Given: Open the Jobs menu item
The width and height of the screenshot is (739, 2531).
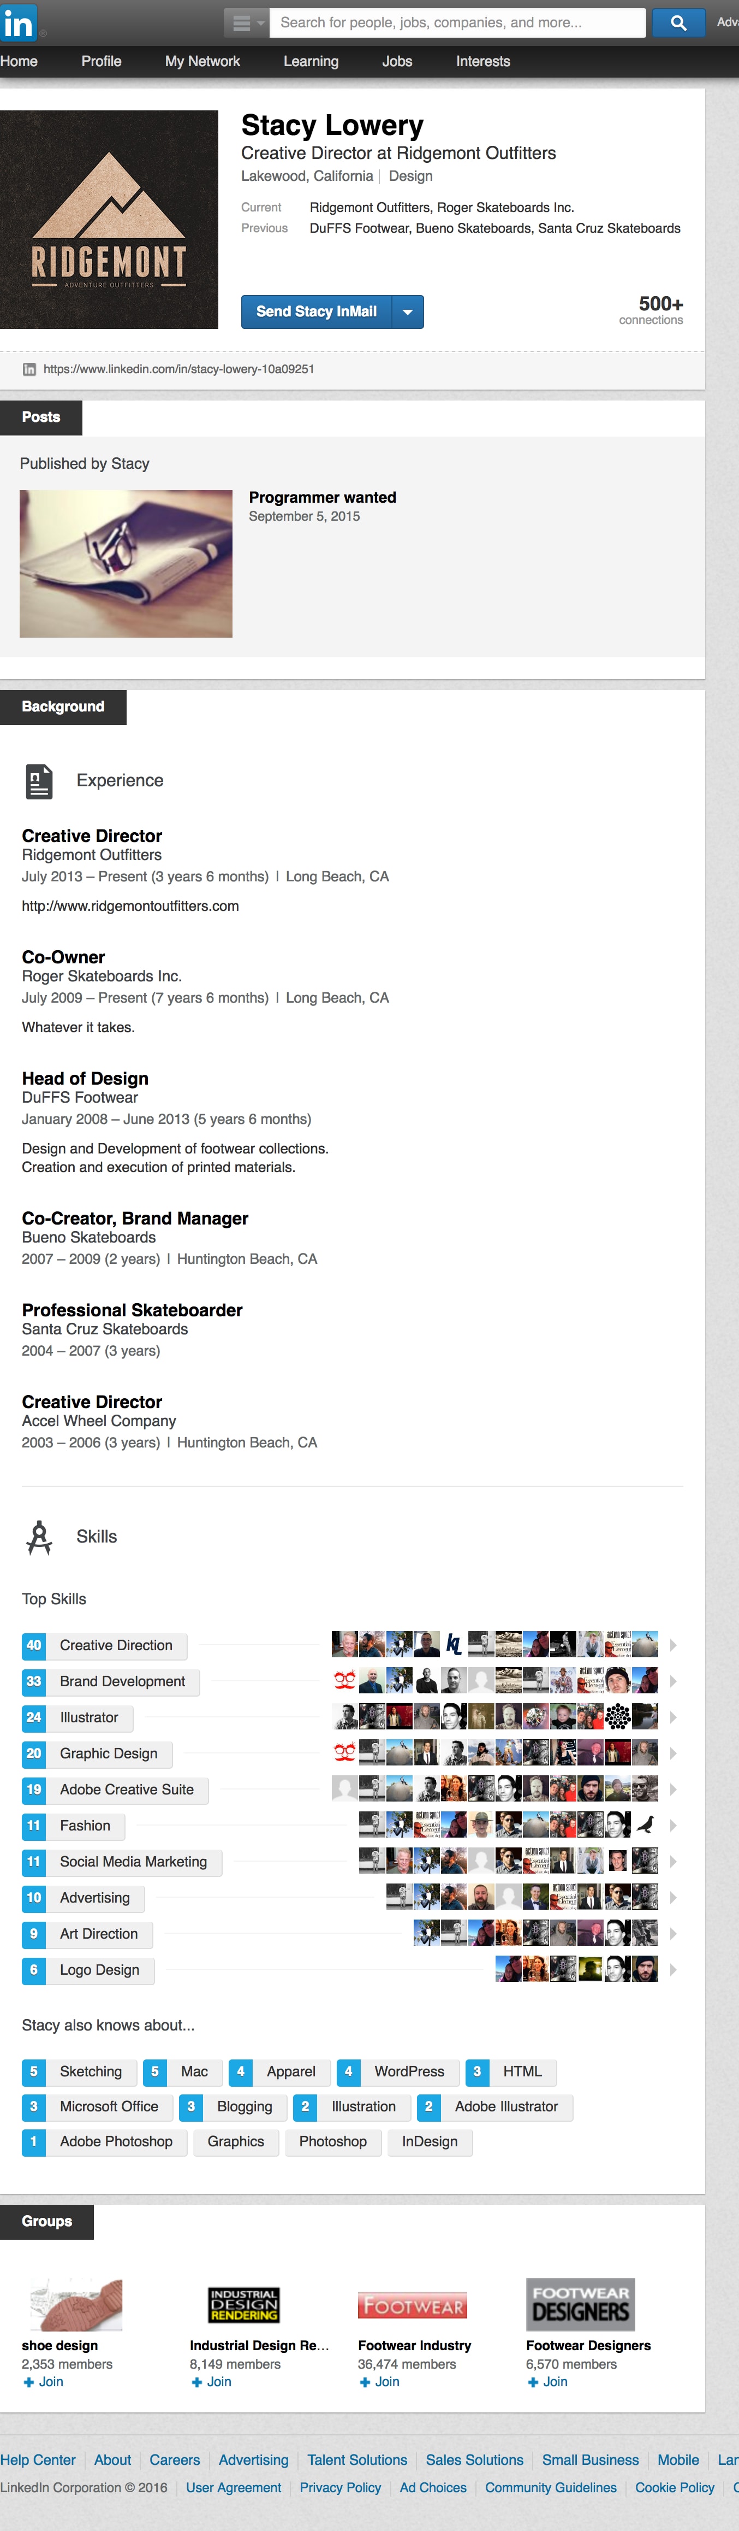Looking at the screenshot, I should 396,61.
